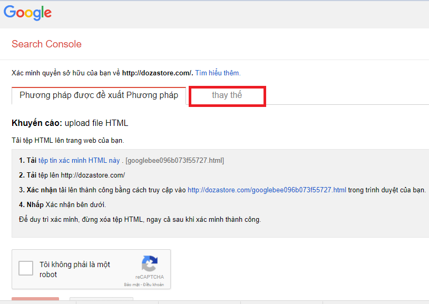Click the "[googlebee096b073f55727.html]" filename text
The image size is (429, 304).
pyautogui.click(x=174, y=160)
